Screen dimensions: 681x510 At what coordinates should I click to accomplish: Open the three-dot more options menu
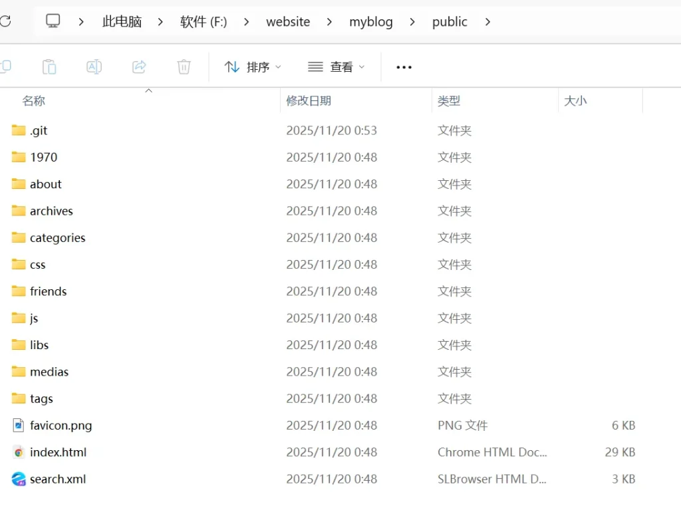pyautogui.click(x=404, y=67)
